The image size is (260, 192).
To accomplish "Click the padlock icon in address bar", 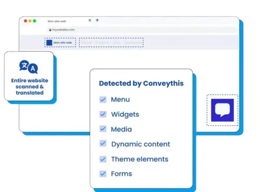I will [x=49, y=30].
